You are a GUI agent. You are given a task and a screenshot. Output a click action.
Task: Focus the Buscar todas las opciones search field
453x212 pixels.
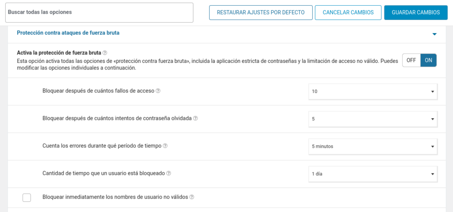[100, 12]
